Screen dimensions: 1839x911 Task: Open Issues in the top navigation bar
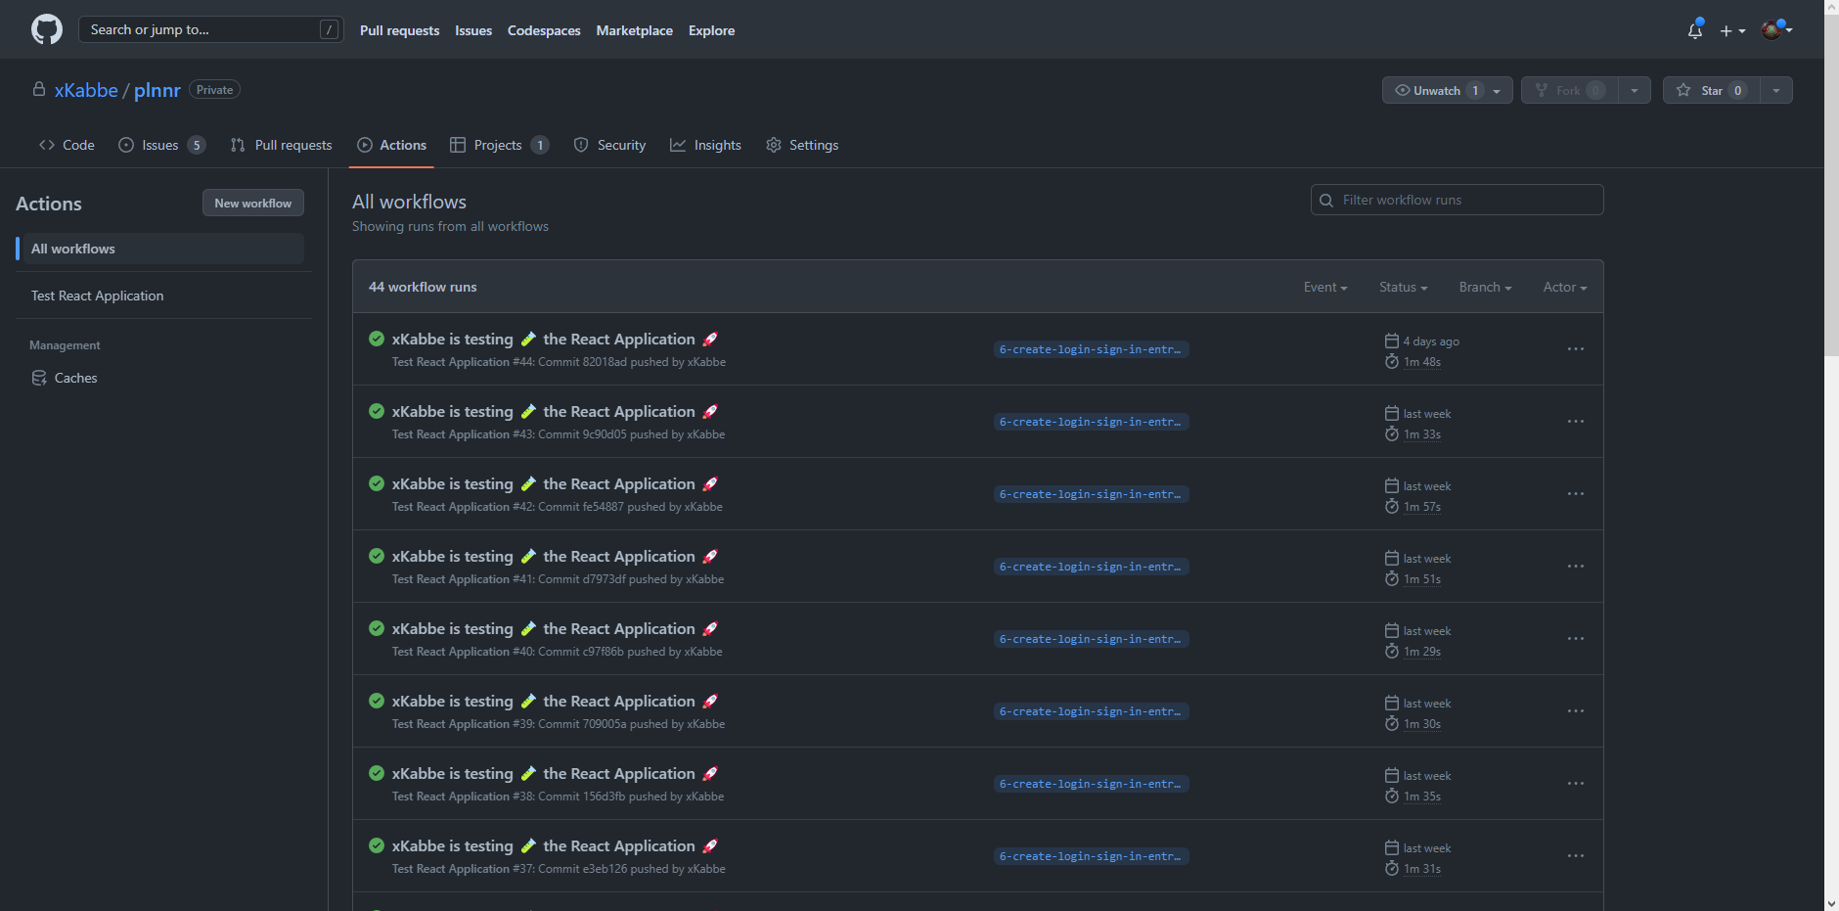coord(473,30)
